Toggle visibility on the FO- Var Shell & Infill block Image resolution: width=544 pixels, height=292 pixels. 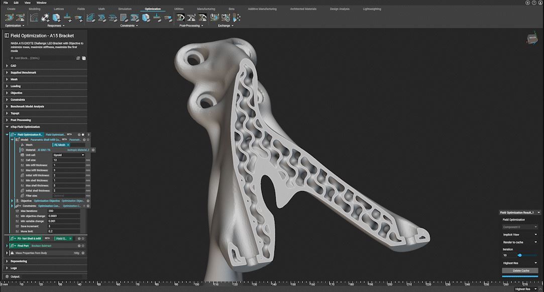point(82,239)
